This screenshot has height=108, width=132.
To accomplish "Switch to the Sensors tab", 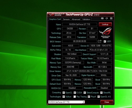I will (66, 19).
